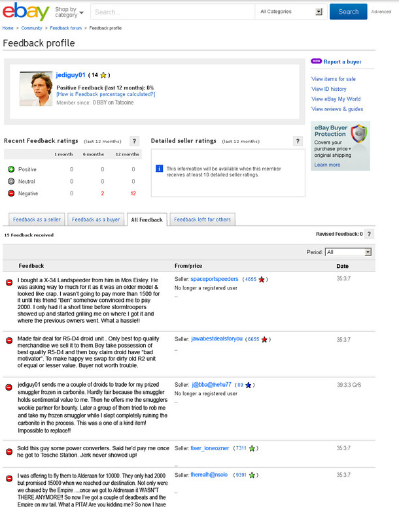Screen dimensions: 399x507
Task: Open View reviews & guides link
Action: (x=338, y=109)
